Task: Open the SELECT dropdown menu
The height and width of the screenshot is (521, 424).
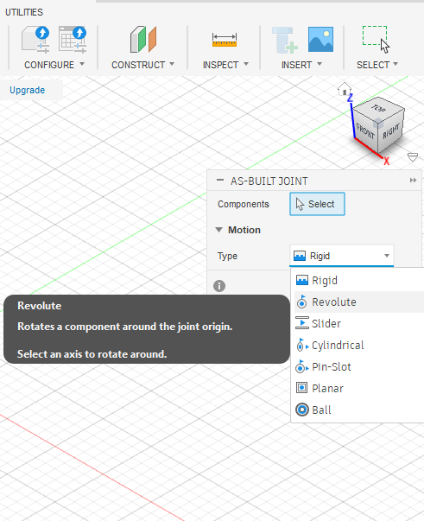Action: 377,65
